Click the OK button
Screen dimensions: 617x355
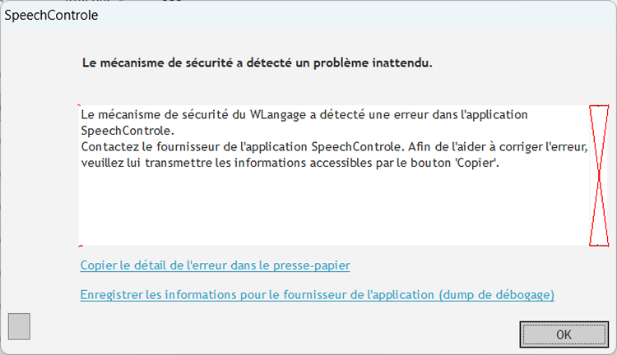click(x=564, y=334)
